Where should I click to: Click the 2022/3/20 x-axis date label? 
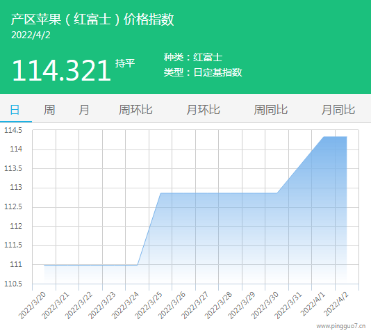(32, 305)
